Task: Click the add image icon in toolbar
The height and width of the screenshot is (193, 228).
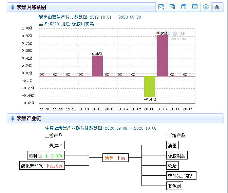Action: tap(161, 7)
